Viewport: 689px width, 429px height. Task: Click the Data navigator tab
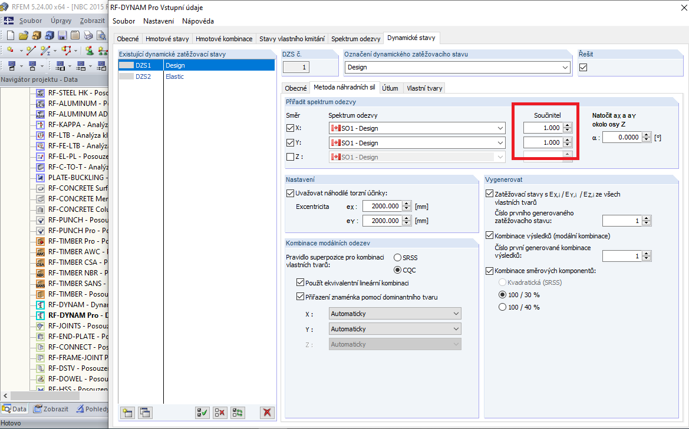(15, 409)
